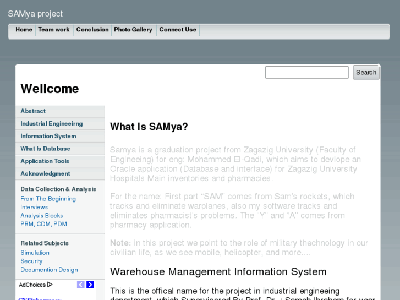The width and height of the screenshot is (400, 300).
Task: Follow the From The Beginning link
Action: click(x=48, y=199)
